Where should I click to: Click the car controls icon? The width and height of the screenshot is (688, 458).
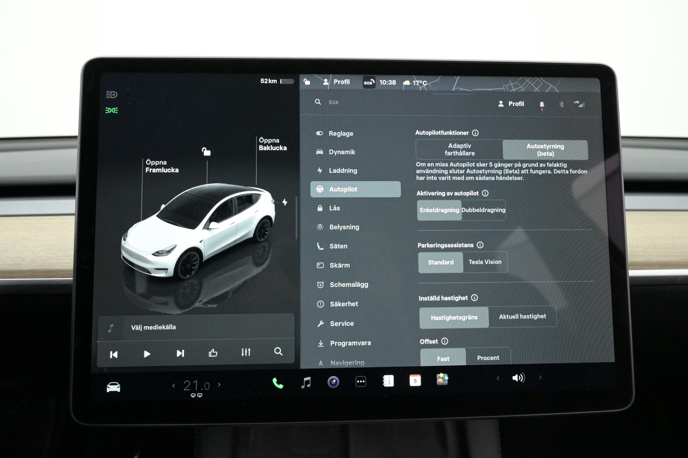click(113, 387)
